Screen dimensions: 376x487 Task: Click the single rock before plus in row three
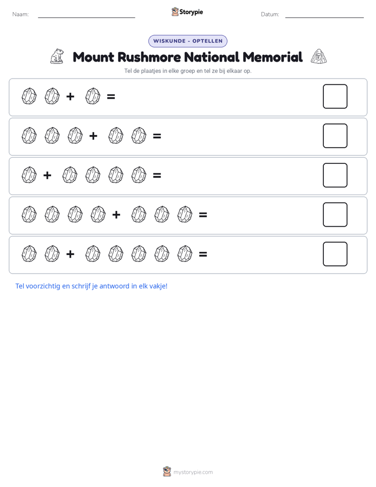pos(29,175)
